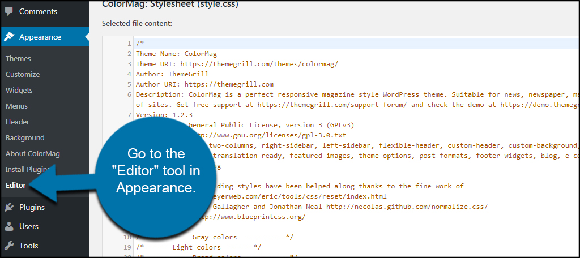Click line number 1 in gutter
This screenshot has width=580, height=258.
coord(129,44)
